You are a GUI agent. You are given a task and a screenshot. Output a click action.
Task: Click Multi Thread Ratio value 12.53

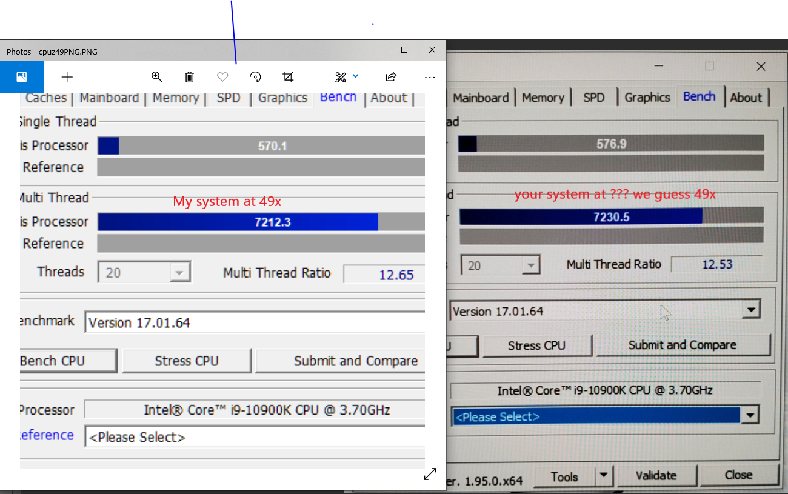click(717, 265)
